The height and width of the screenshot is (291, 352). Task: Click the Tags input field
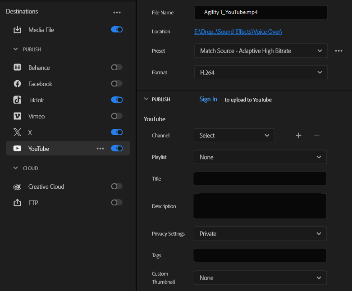pos(260,255)
